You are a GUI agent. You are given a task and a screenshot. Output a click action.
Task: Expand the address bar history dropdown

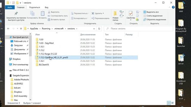94,29
